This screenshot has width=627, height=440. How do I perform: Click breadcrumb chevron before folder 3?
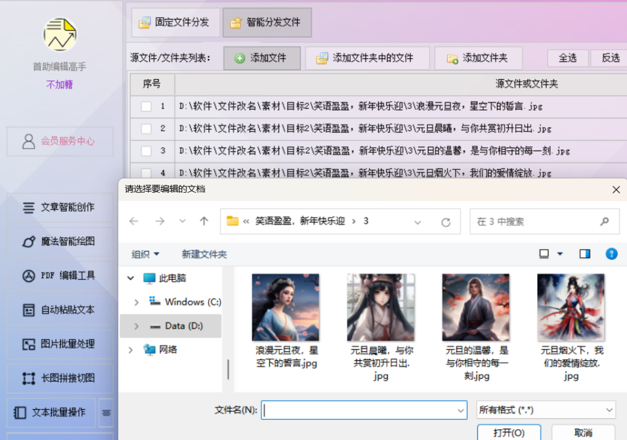click(353, 221)
